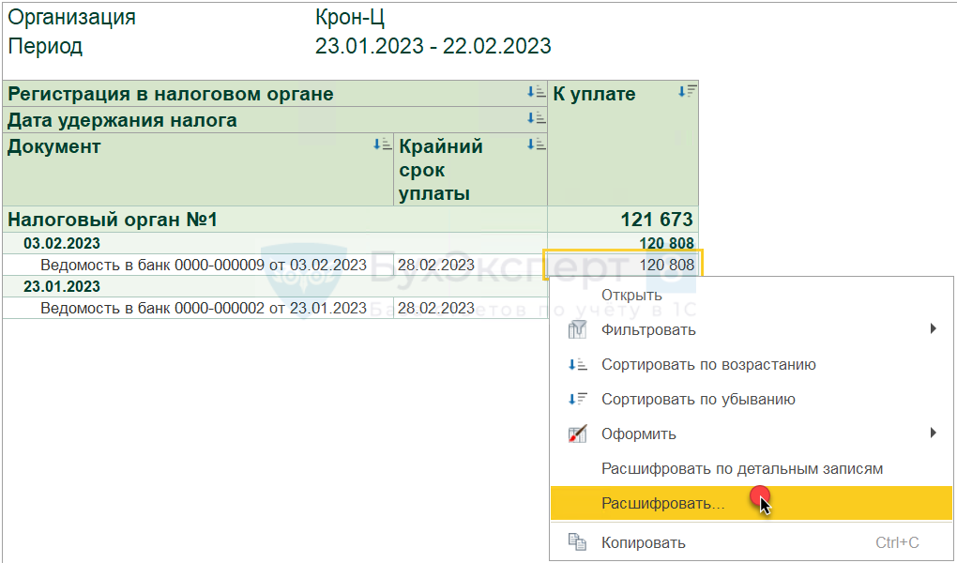This screenshot has height=563, width=957.
Task: Choose 'Открыть' from the context menu
Action: (x=631, y=296)
